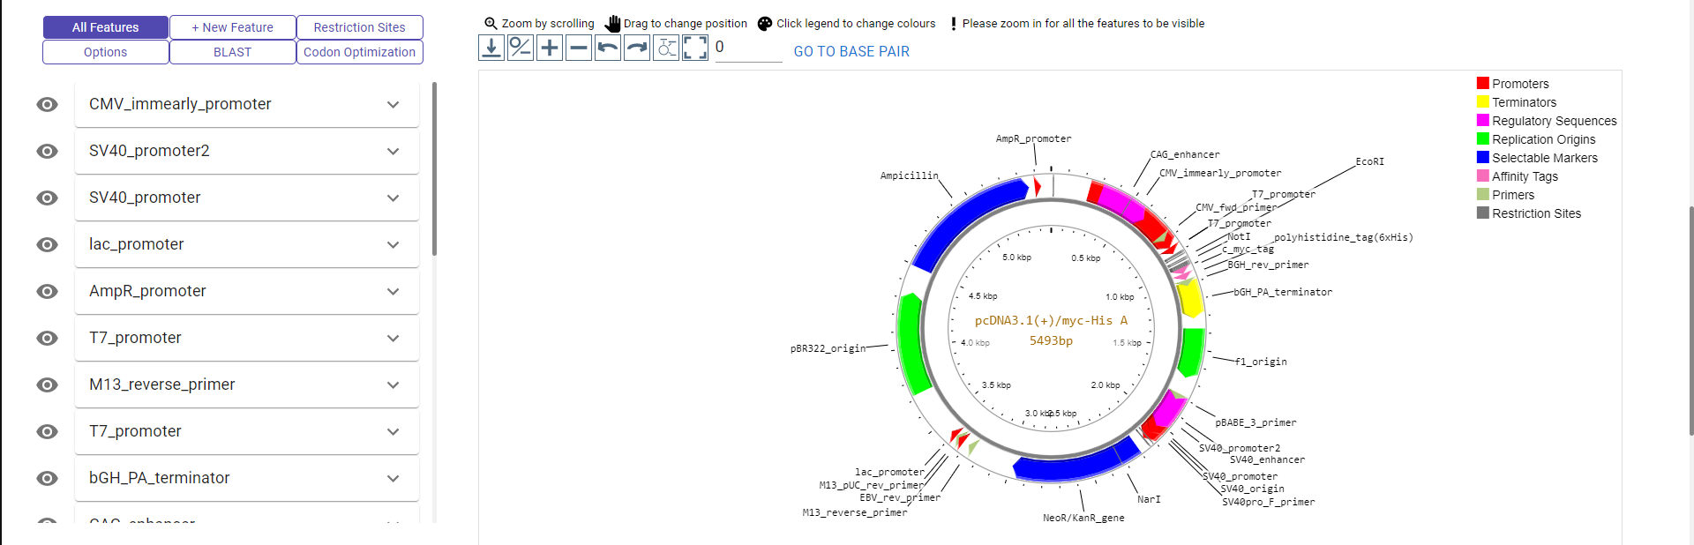
Task: Click the label layout icon beside fullscreen
Action: (666, 48)
